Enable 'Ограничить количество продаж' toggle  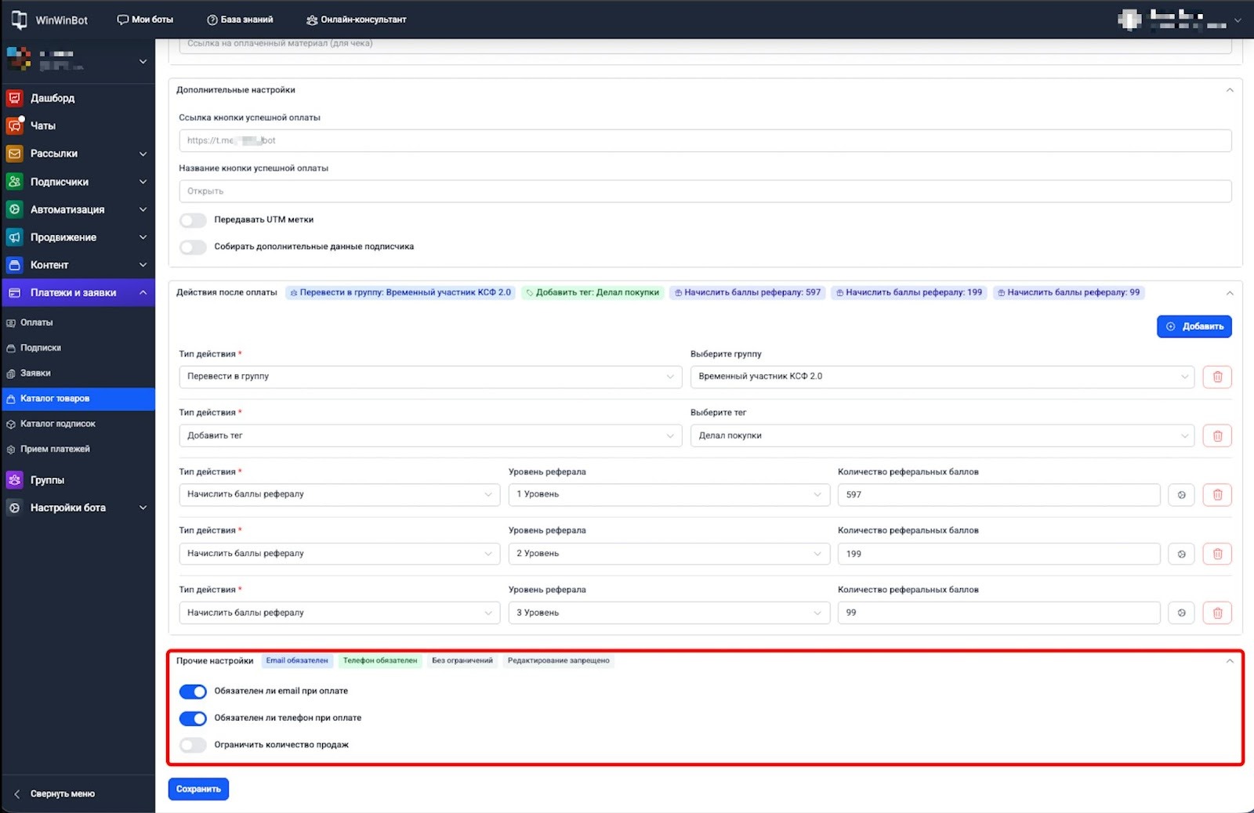pyautogui.click(x=193, y=745)
